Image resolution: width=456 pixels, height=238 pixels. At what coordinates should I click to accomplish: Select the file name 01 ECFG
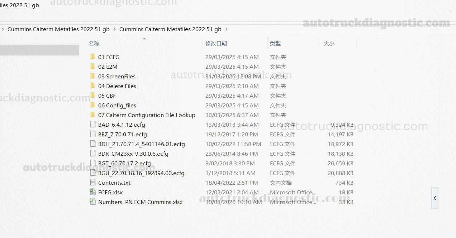(109, 57)
